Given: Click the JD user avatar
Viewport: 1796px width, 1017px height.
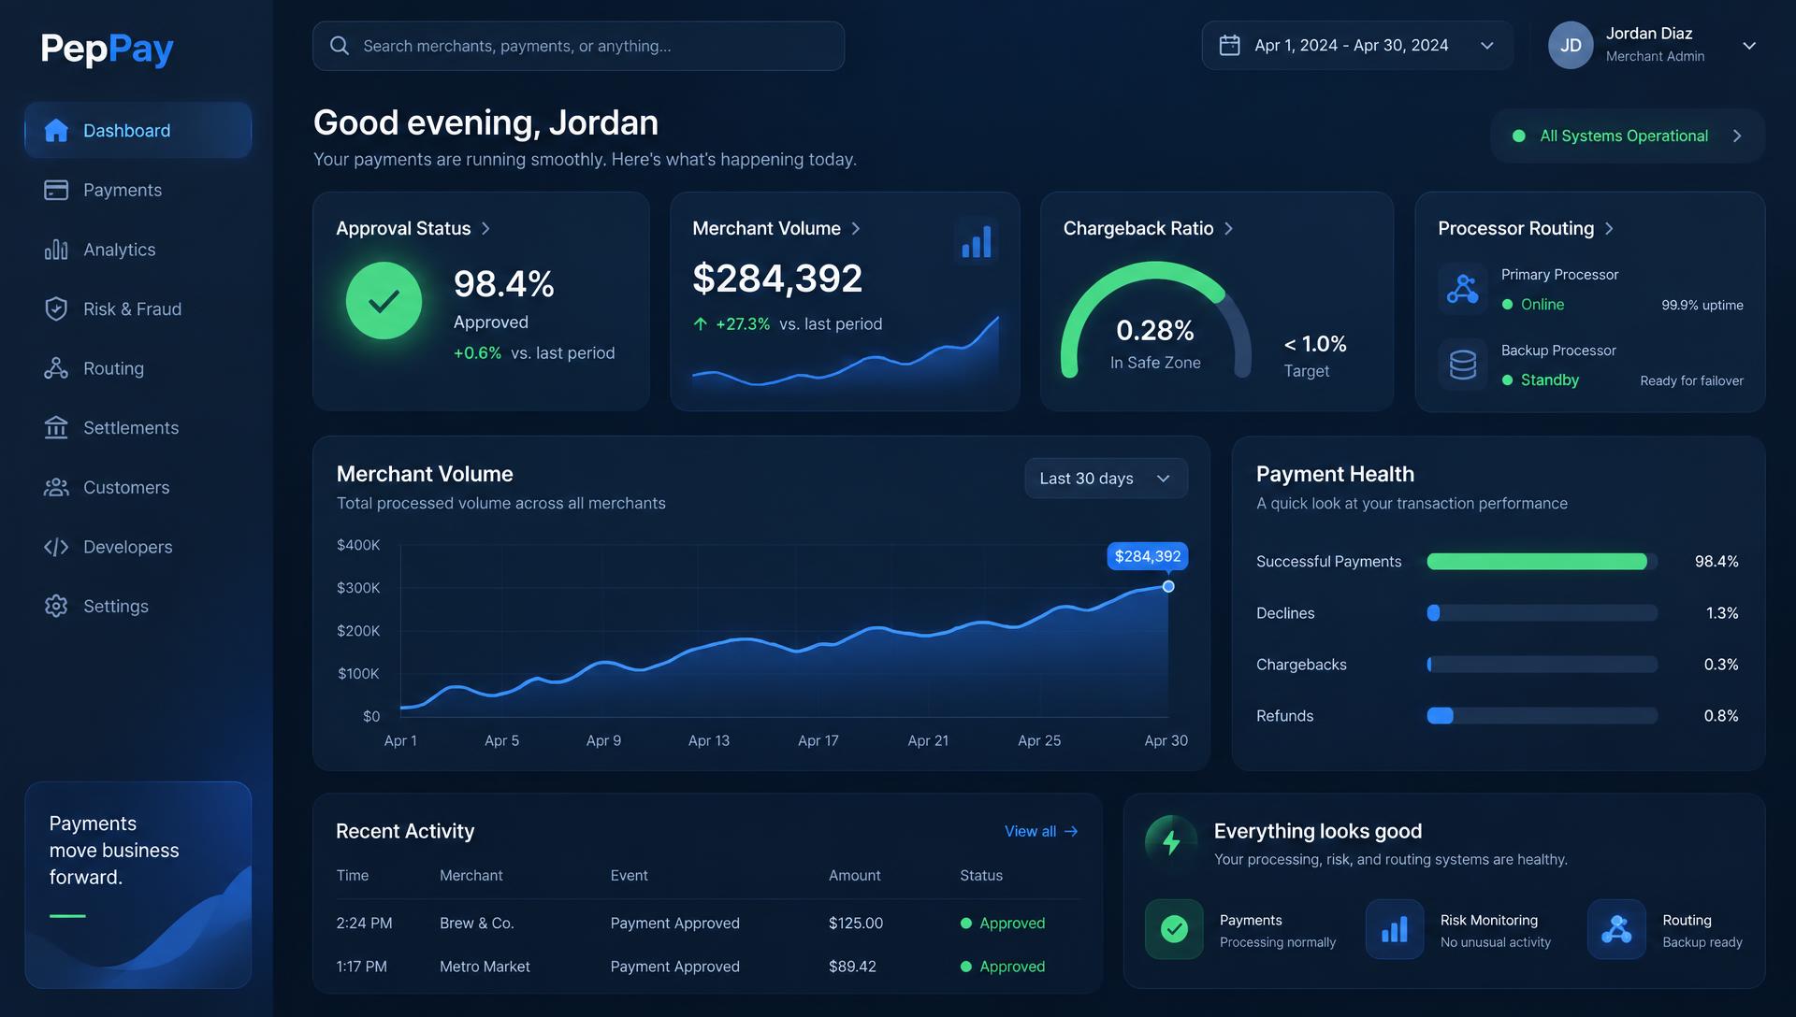Looking at the screenshot, I should 1571,45.
